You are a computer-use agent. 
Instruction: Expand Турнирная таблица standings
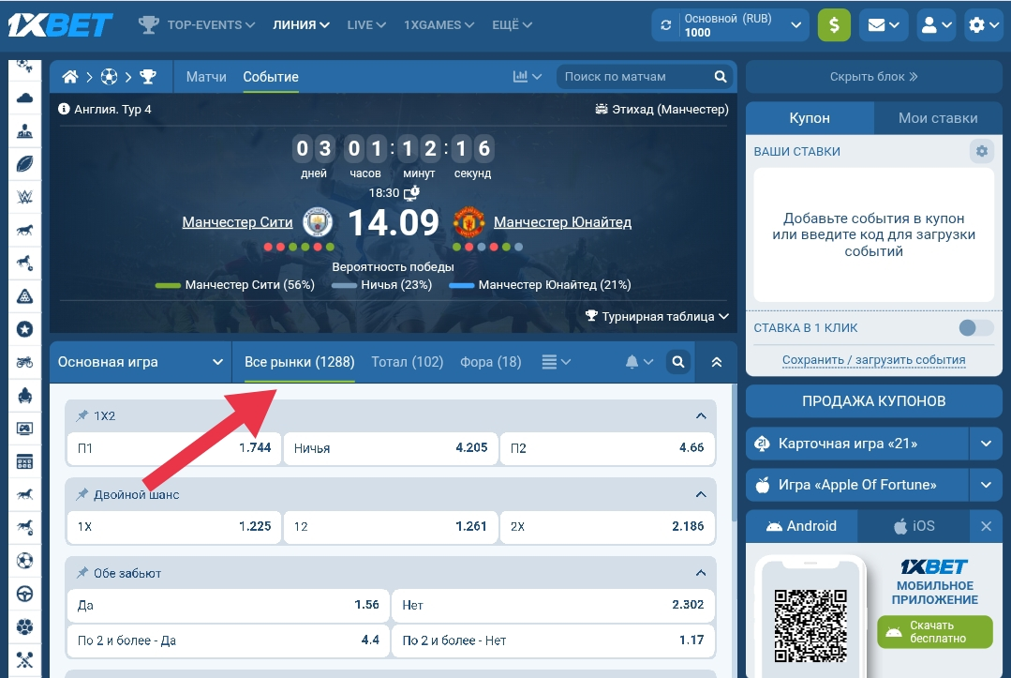click(657, 317)
